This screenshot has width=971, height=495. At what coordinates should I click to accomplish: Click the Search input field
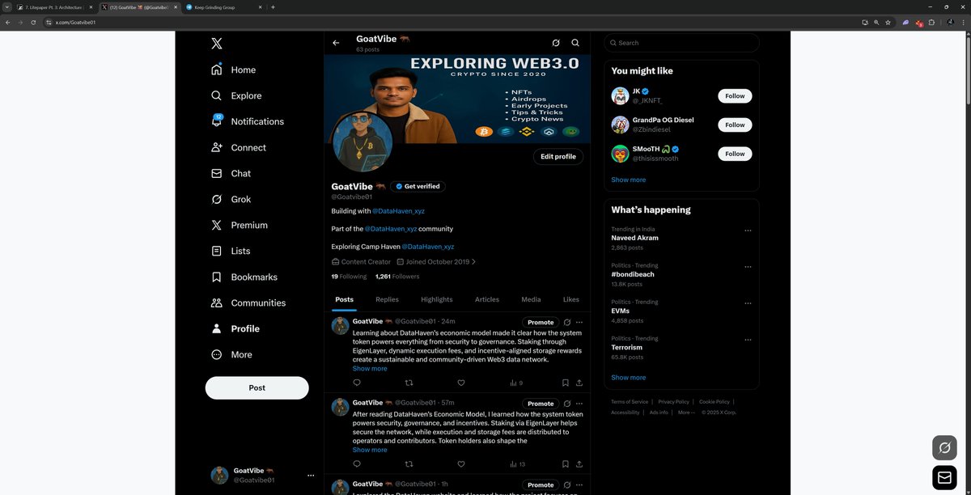click(681, 43)
